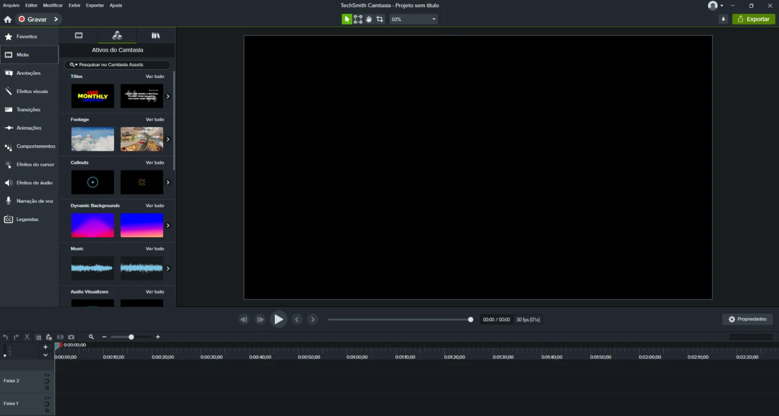Open the Propriedades panel
The image size is (779, 416).
747,319
